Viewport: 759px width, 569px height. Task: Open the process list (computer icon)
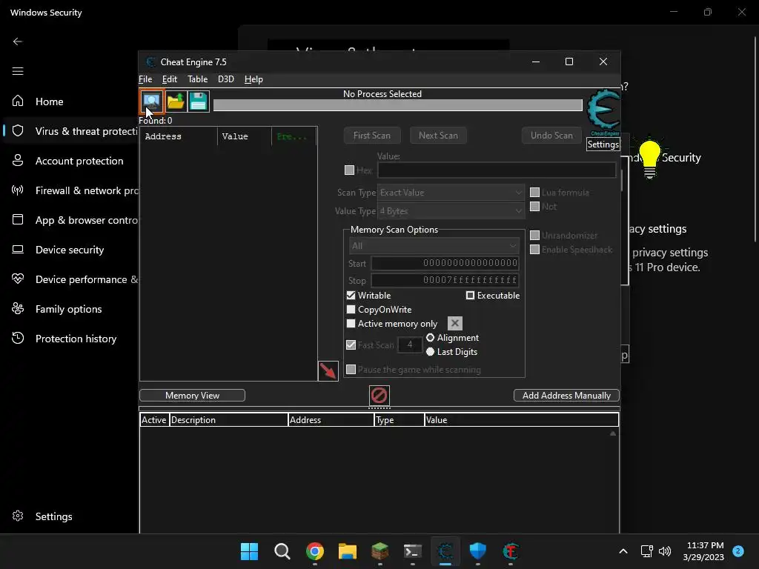click(151, 101)
